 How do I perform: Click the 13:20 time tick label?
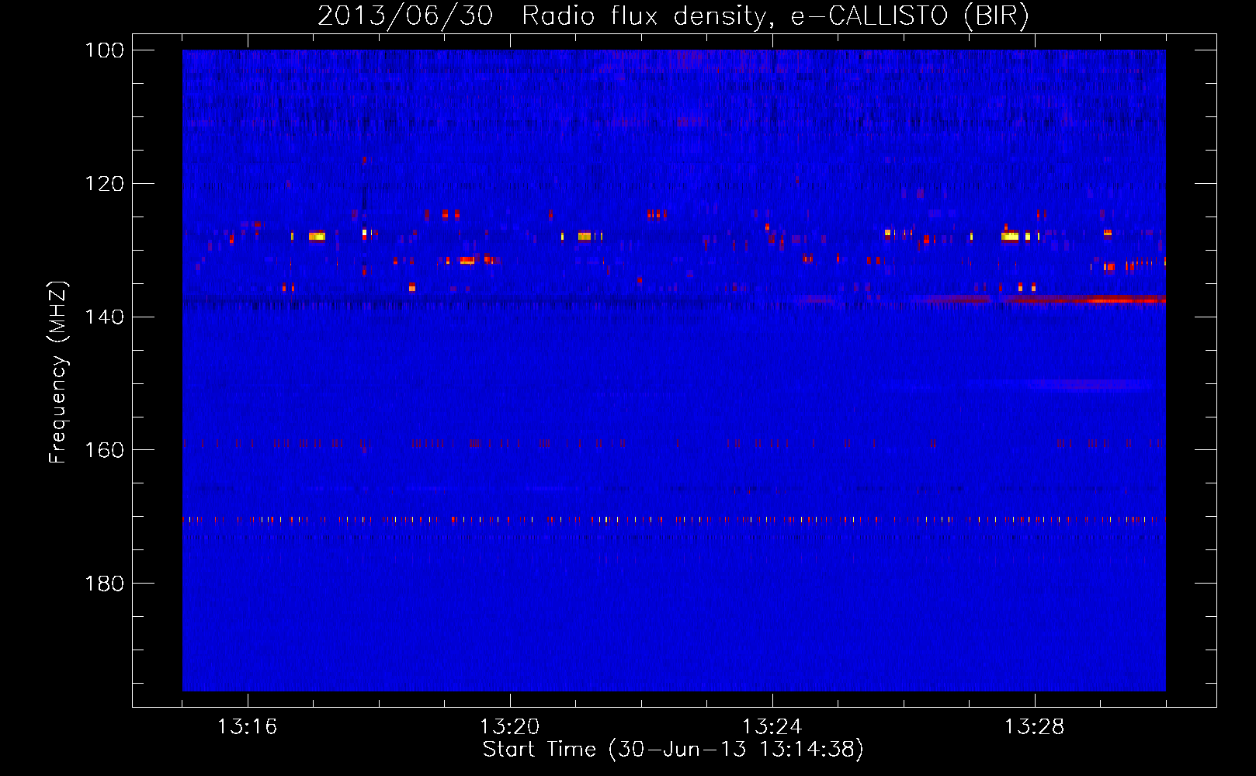tap(509, 726)
